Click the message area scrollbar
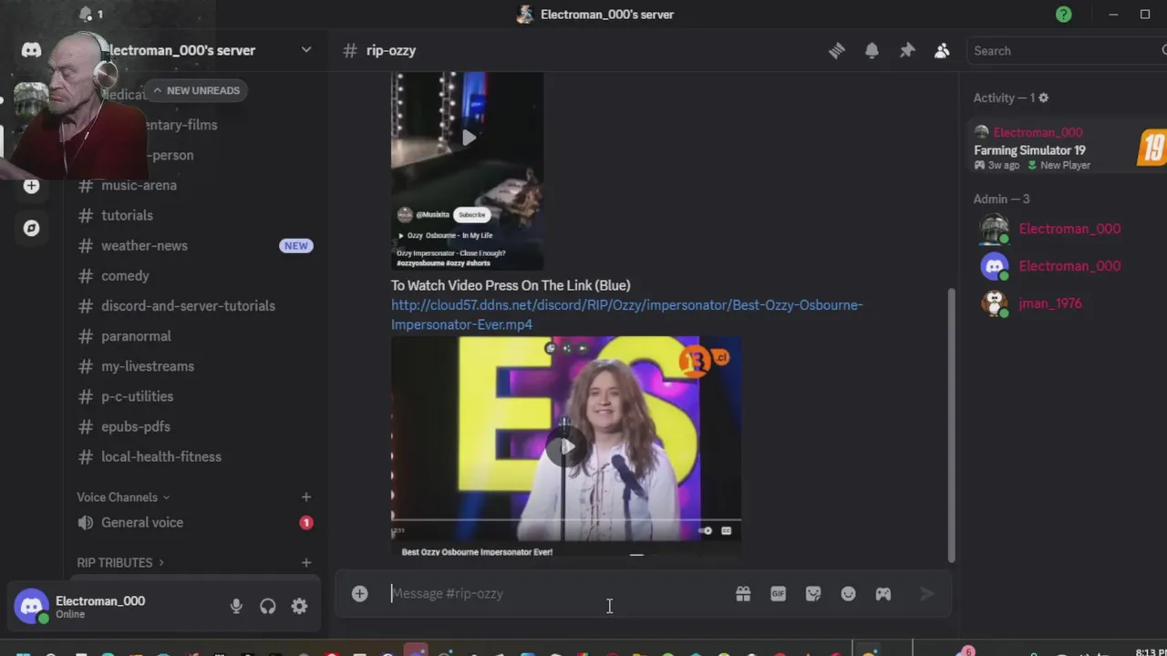 pyautogui.click(x=951, y=425)
